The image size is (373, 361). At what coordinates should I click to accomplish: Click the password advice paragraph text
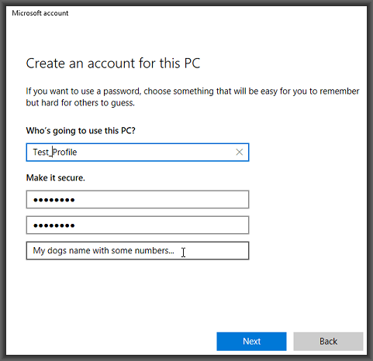(x=192, y=97)
